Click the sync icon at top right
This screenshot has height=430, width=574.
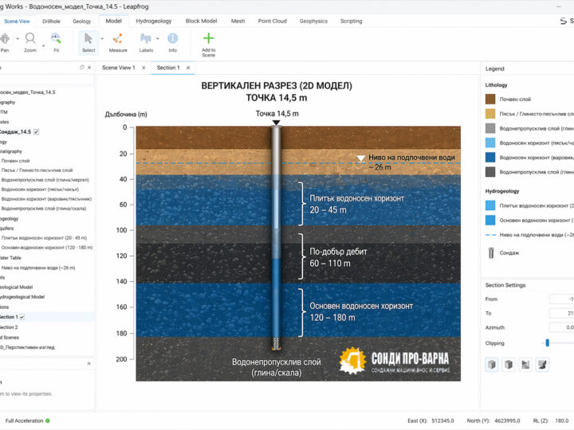[564, 21]
